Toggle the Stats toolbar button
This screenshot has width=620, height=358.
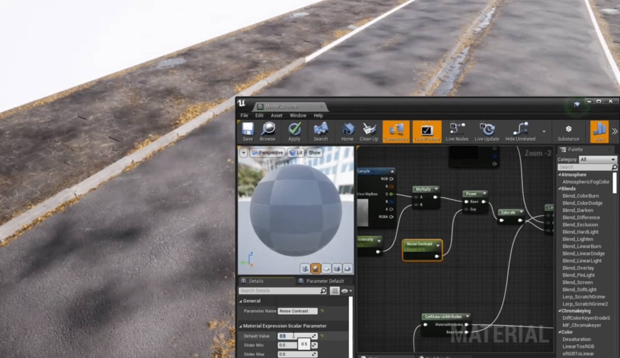coord(599,131)
